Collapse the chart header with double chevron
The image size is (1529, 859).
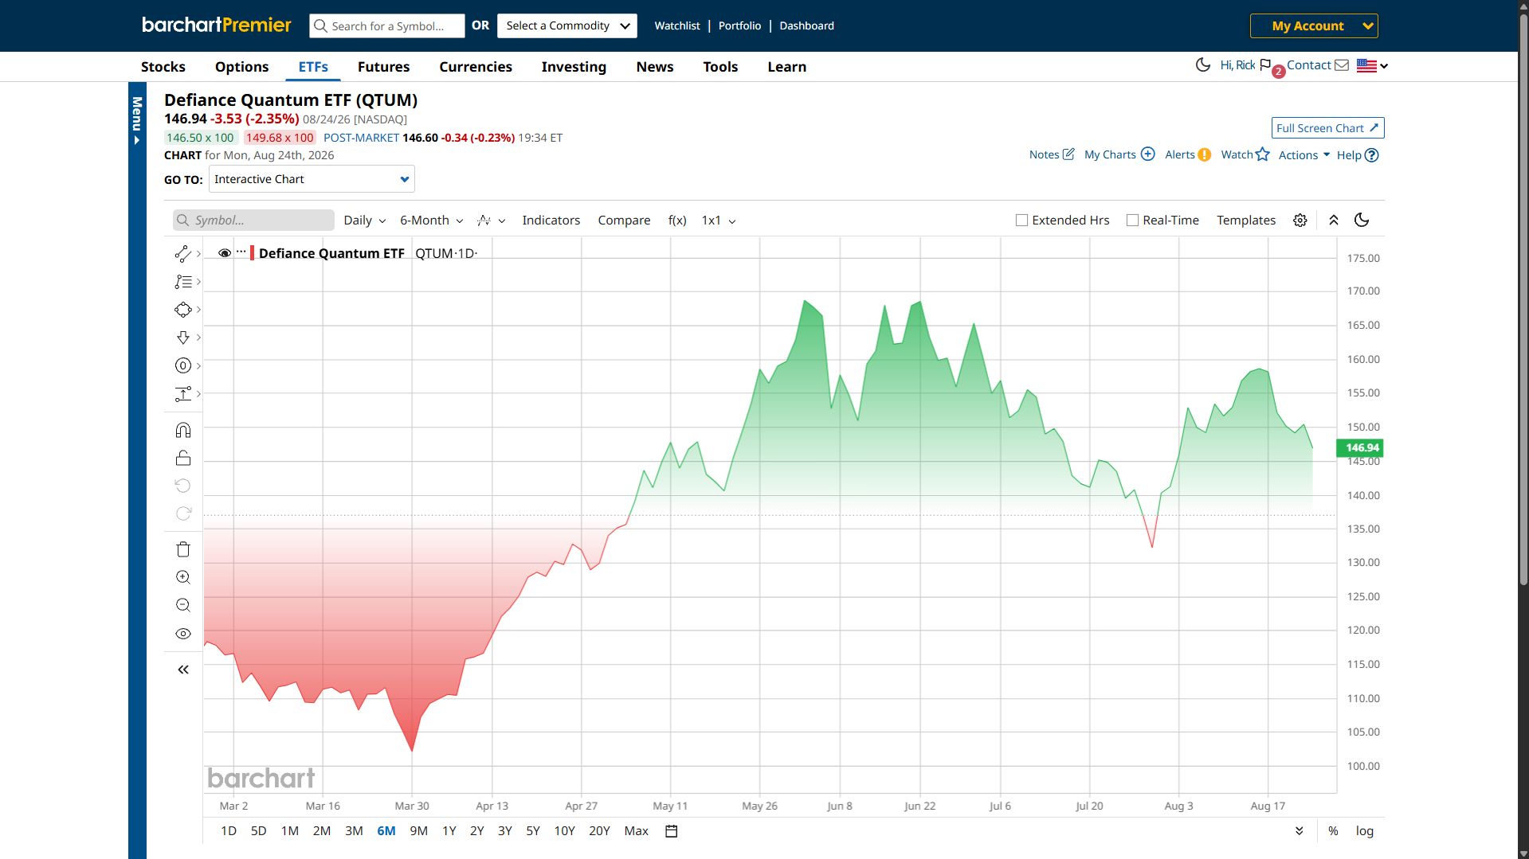[1333, 221]
